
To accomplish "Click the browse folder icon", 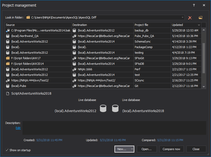I will coord(200,18).
